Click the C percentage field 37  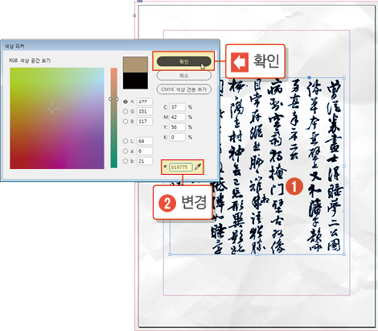coord(178,107)
